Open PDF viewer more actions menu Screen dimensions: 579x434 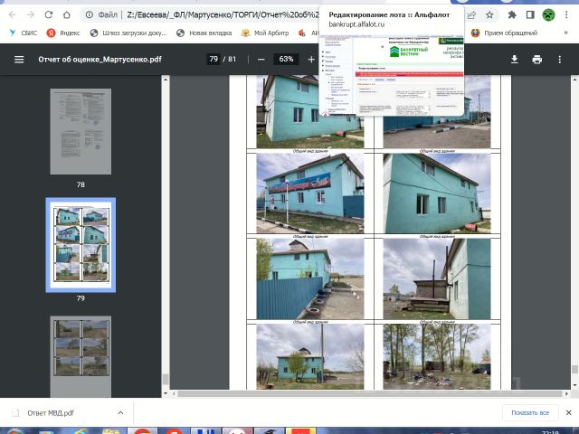[562, 59]
